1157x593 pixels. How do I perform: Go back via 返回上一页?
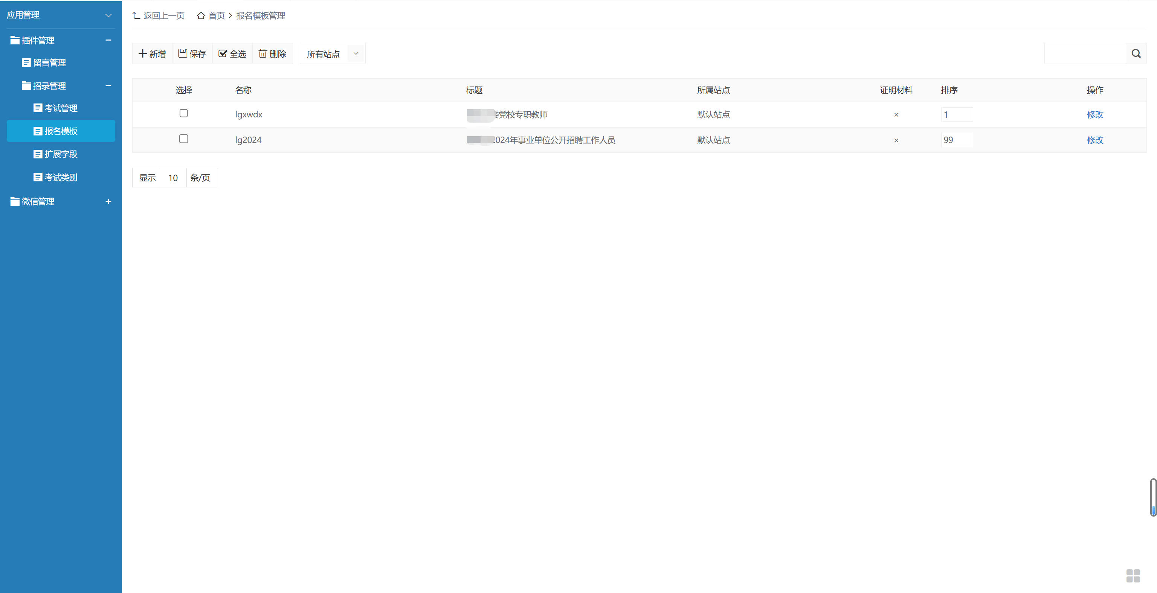pos(159,16)
